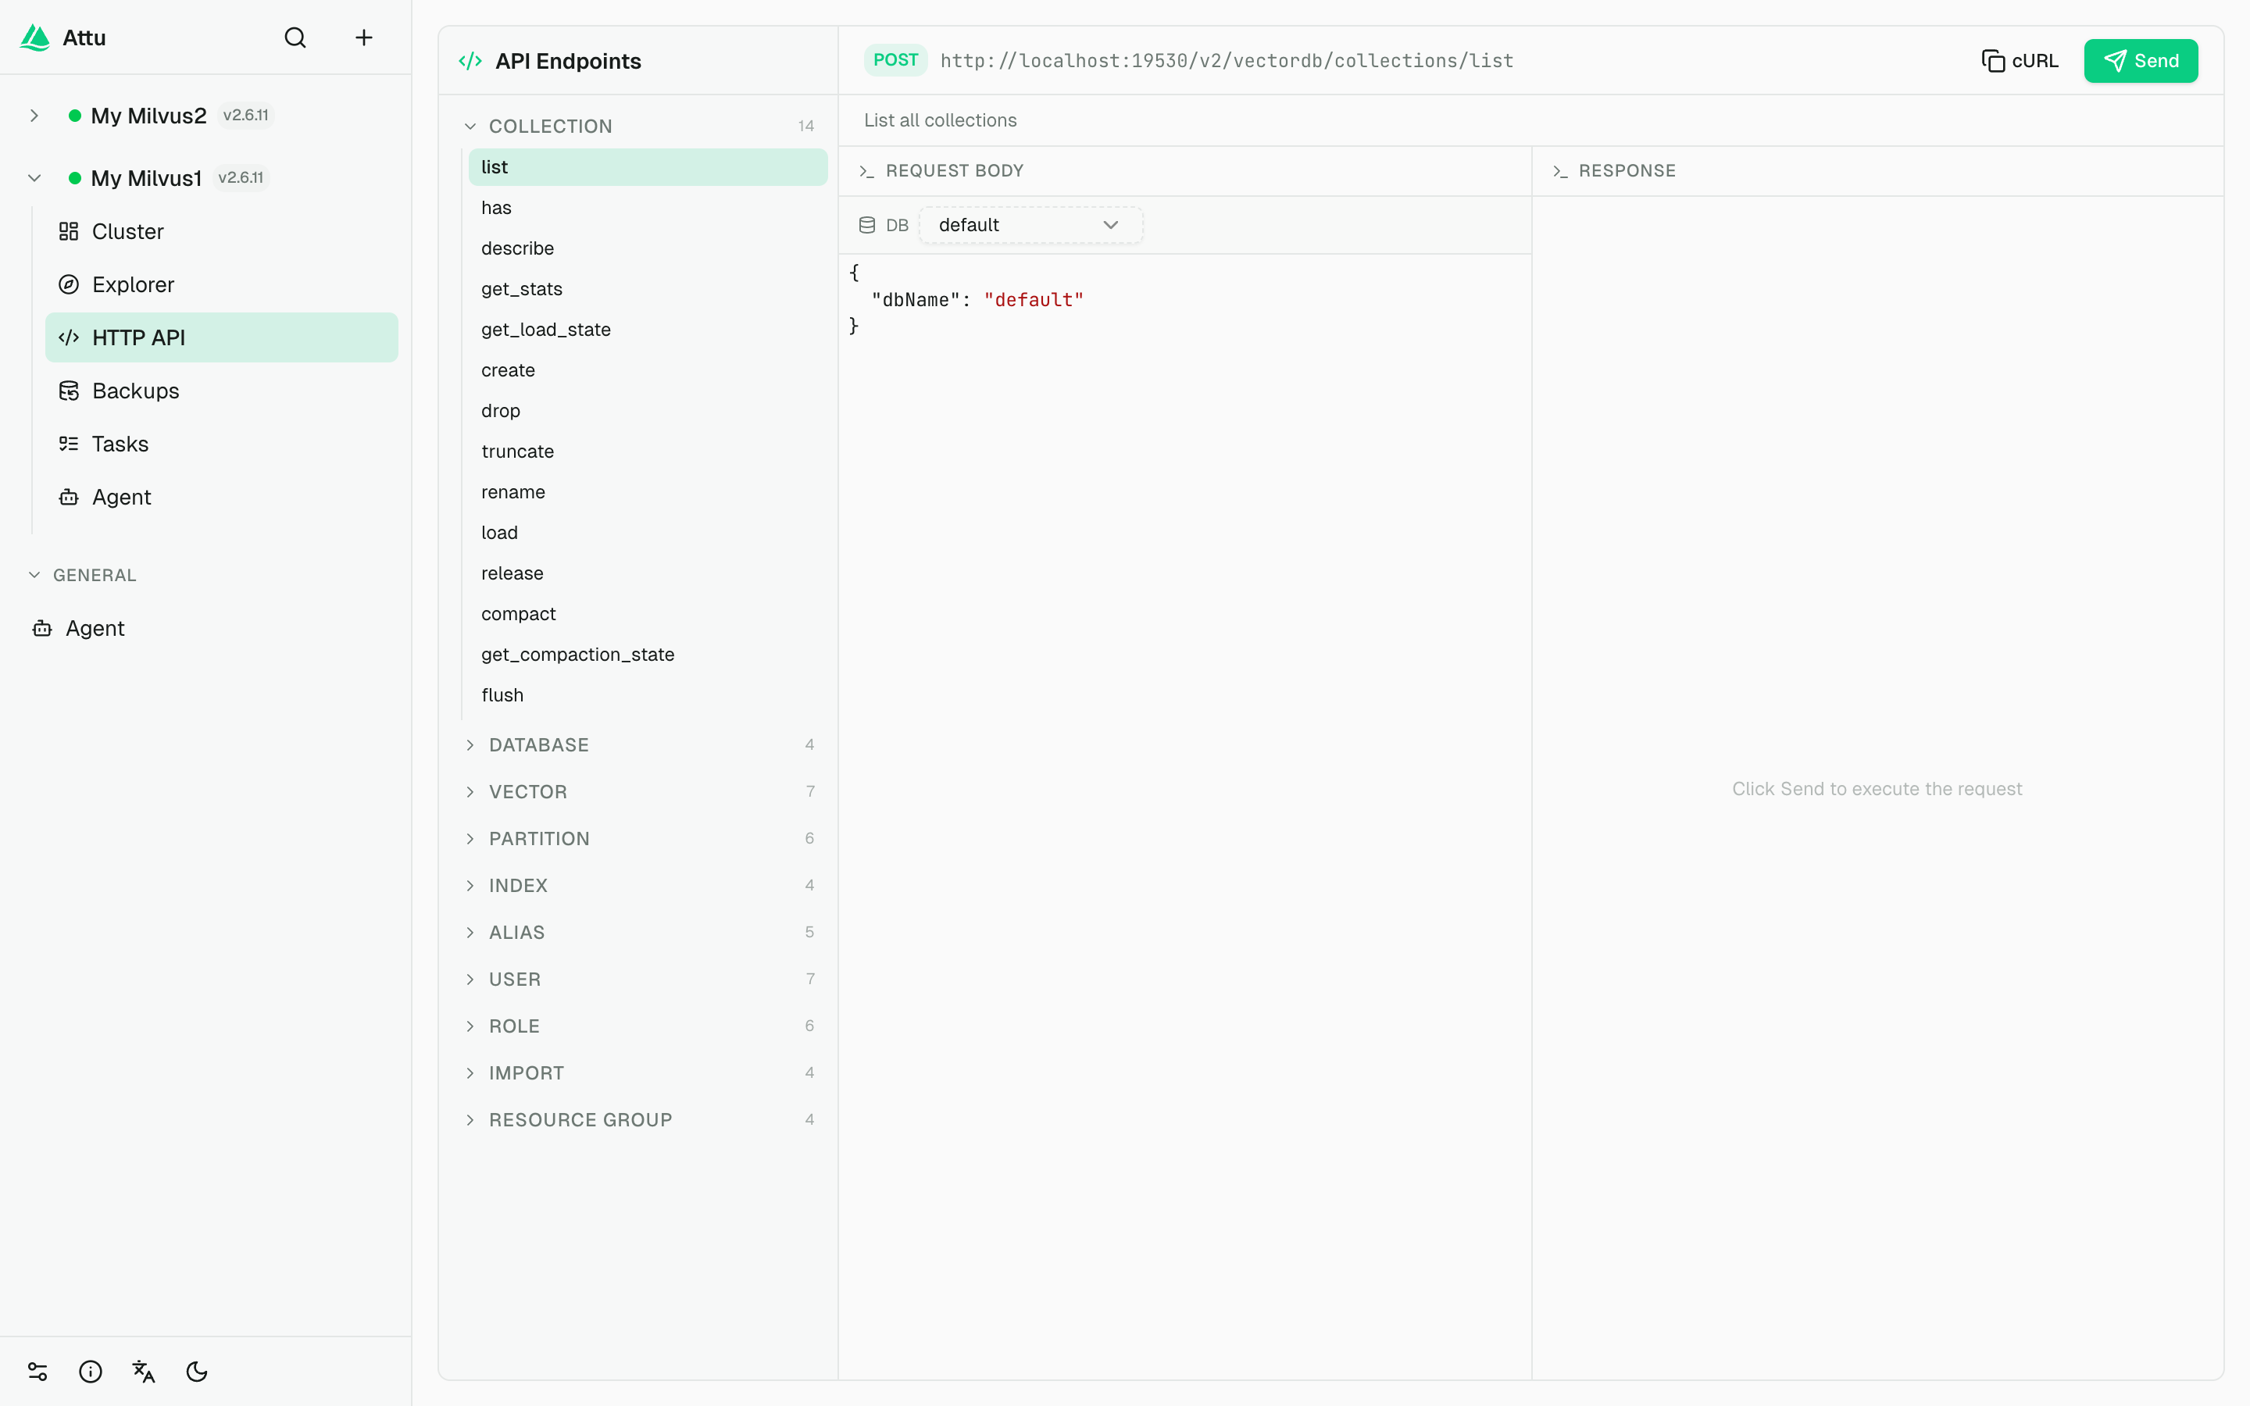Select the flush endpoint
Screen dimensions: 2250x1406
pyautogui.click(x=647, y=695)
